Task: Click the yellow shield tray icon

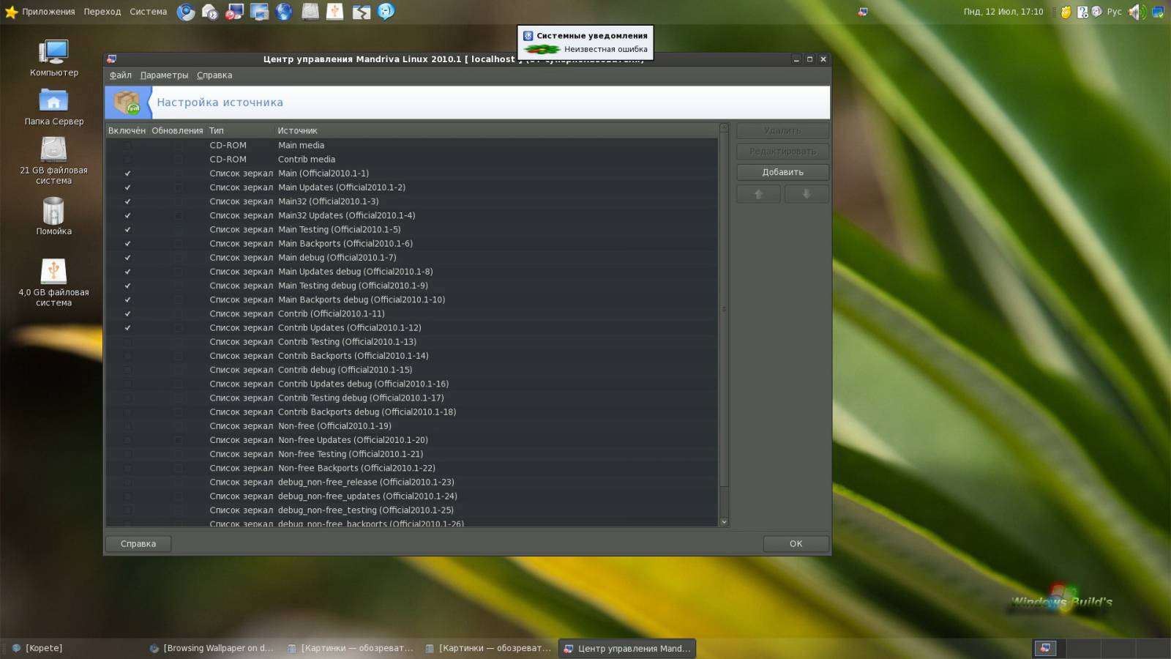Action: (1066, 12)
